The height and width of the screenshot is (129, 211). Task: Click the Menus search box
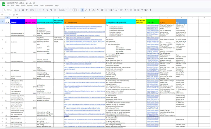click(x=8, y=10)
